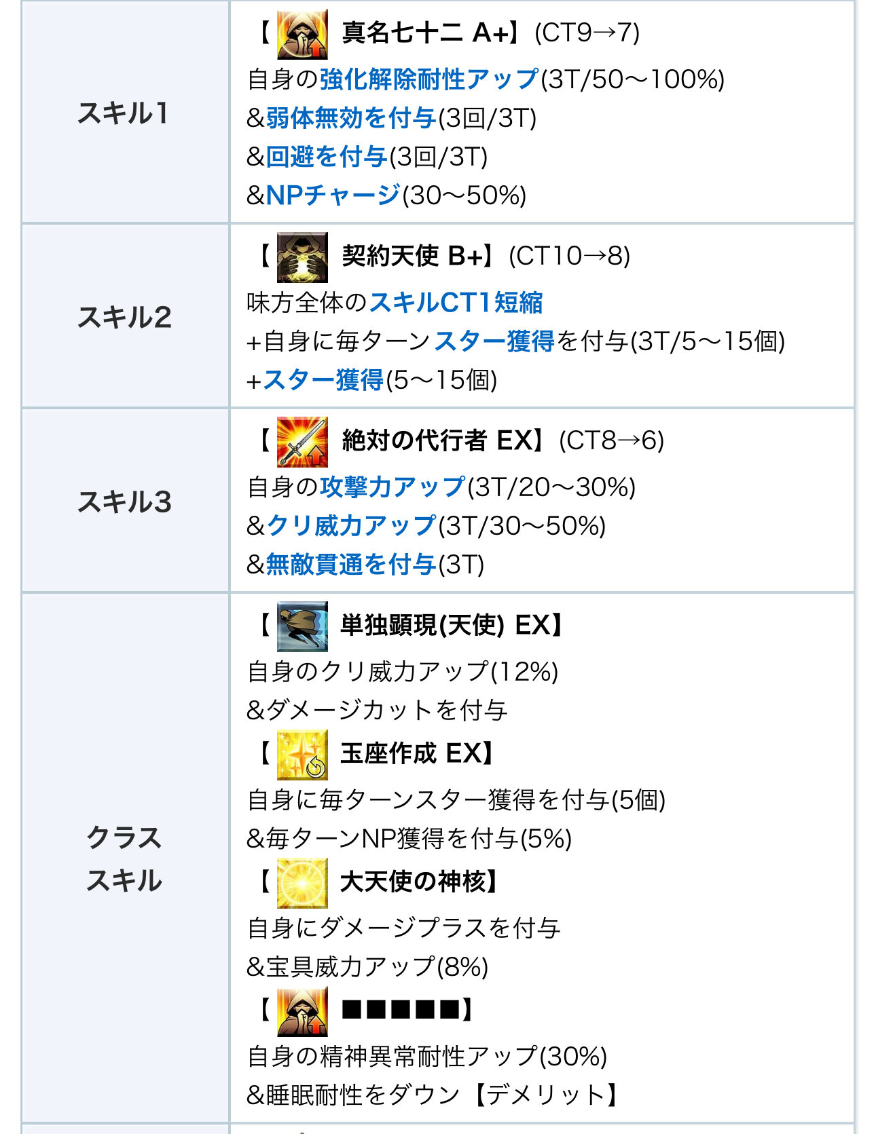Open the 弱体無効を付与 link
Screen dimensions: 876x1134
coord(351,118)
